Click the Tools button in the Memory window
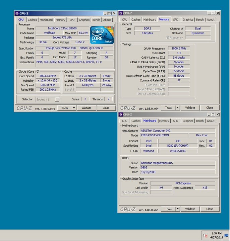The width and height of the screenshot is (230, 241). click(168, 108)
